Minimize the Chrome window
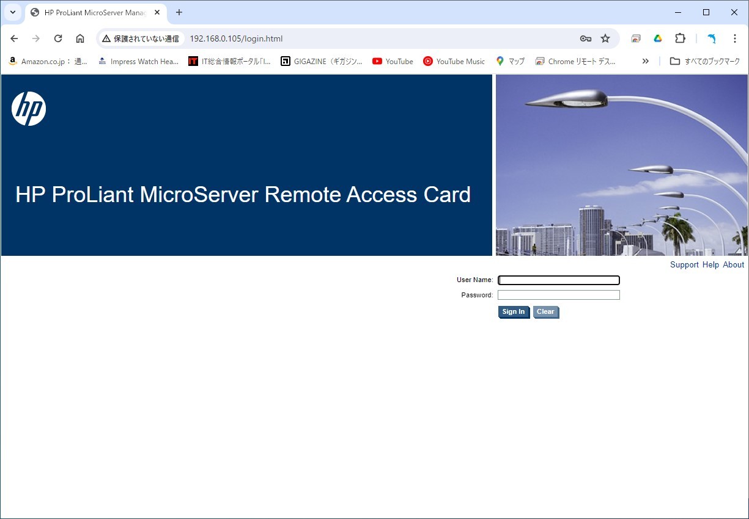Screen dimensions: 749x519 pos(678,12)
